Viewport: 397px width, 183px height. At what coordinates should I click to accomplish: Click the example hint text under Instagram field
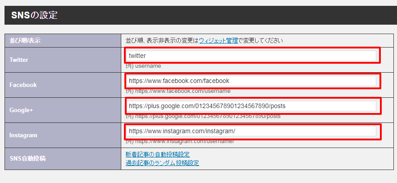point(180,141)
